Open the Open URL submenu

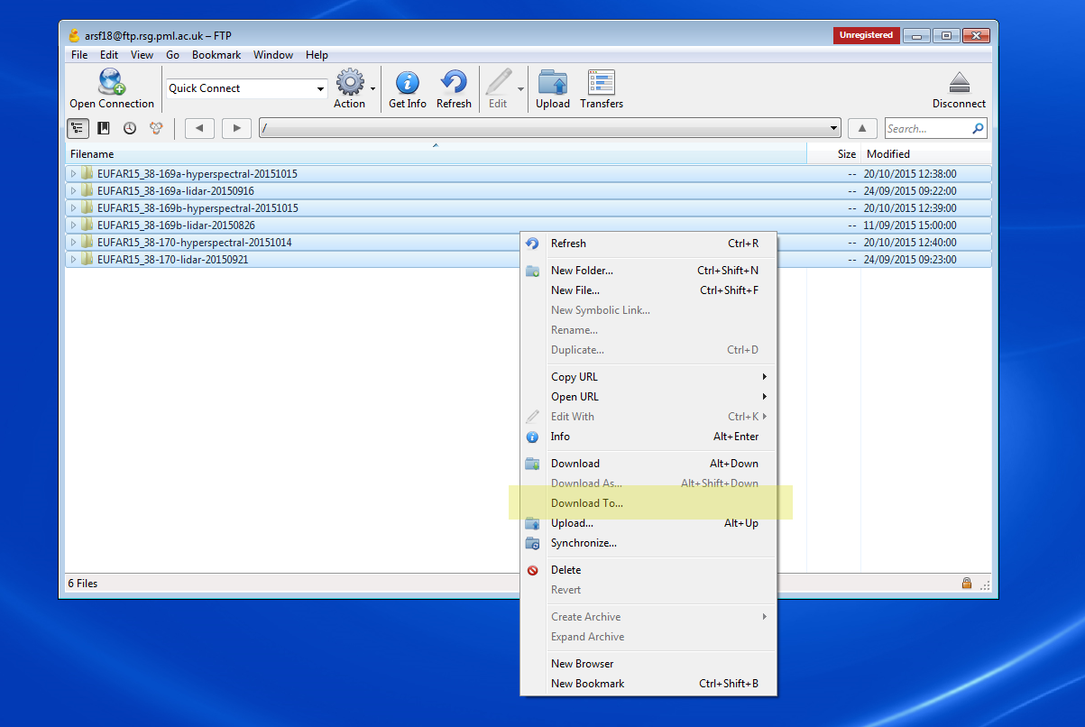[648, 397]
